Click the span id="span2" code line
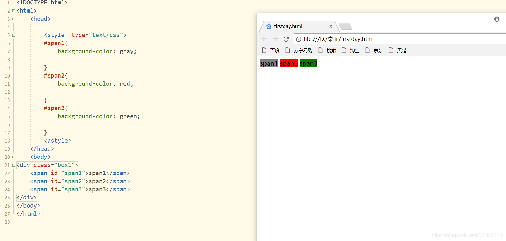This screenshot has width=506, height=241. (x=80, y=181)
